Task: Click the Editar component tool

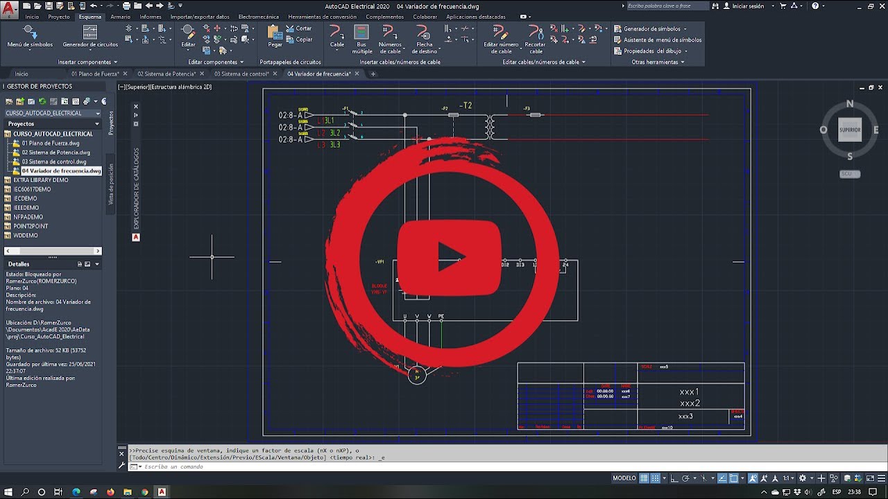Action: [x=188, y=36]
